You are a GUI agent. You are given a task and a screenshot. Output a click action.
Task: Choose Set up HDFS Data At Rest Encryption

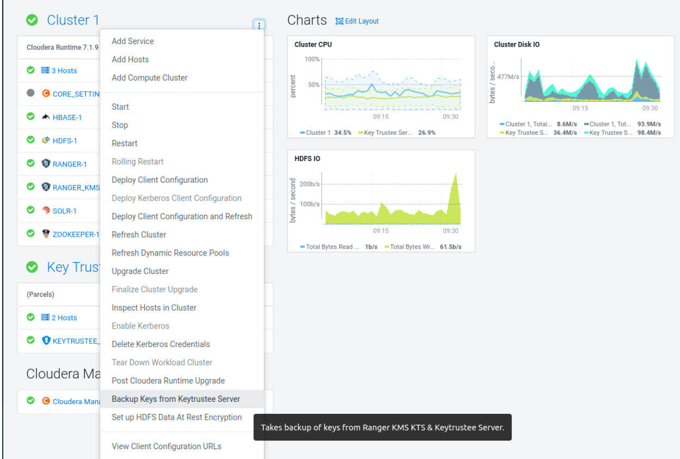pos(177,417)
